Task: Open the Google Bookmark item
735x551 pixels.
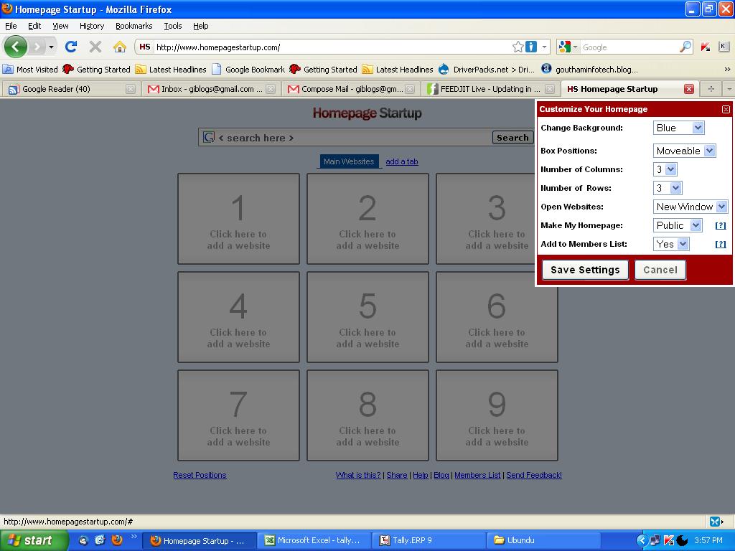Action: 248,70
